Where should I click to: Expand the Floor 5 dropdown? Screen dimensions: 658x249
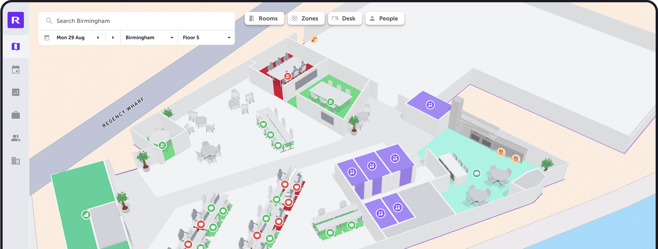click(206, 38)
